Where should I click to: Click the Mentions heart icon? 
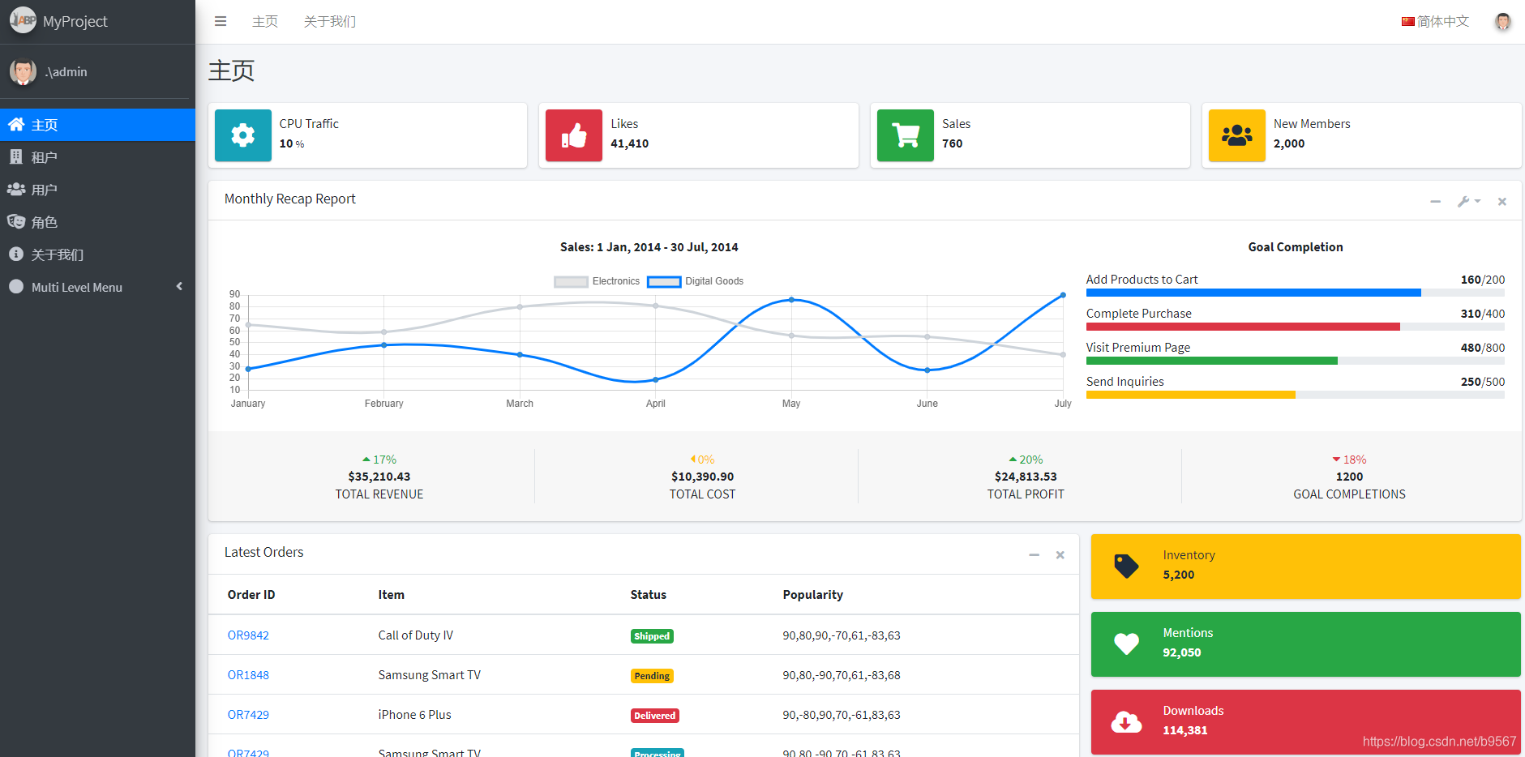point(1126,644)
